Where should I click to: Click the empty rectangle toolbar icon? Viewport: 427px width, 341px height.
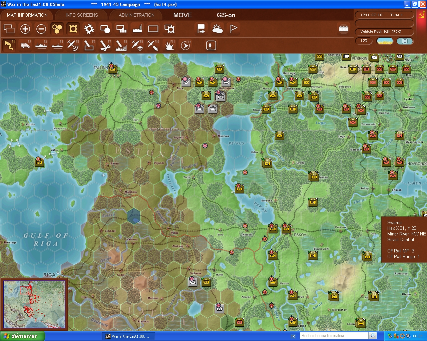[153, 29]
